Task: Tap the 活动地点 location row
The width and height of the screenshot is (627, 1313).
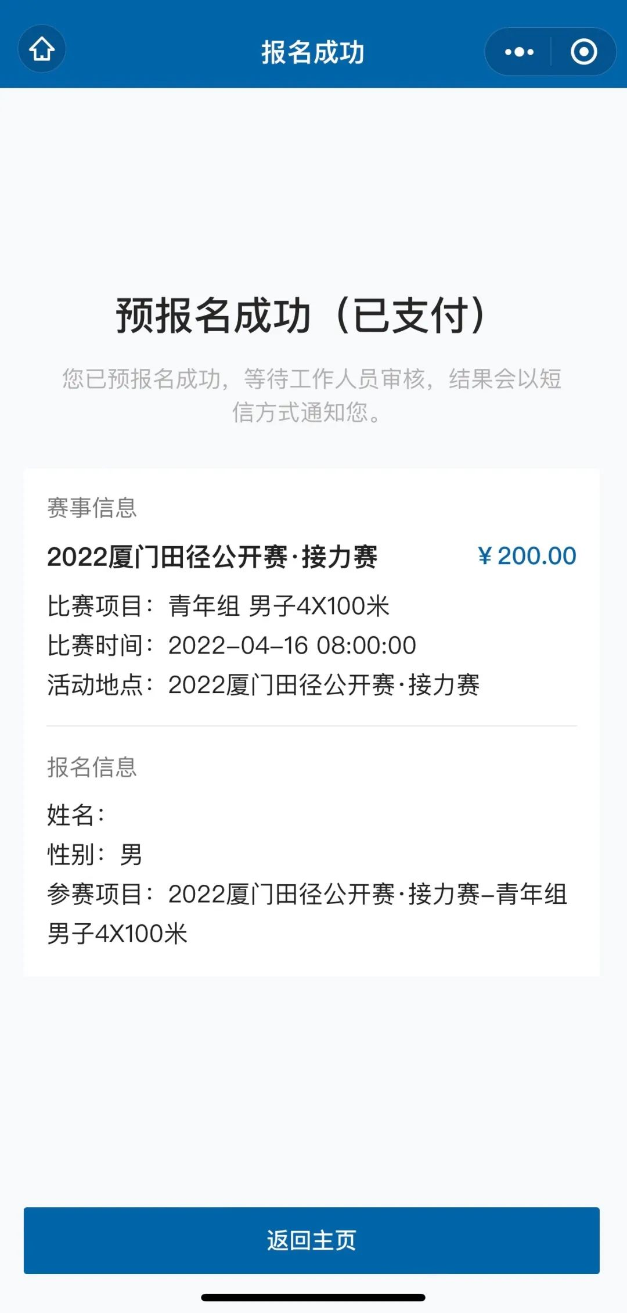Action: click(263, 685)
